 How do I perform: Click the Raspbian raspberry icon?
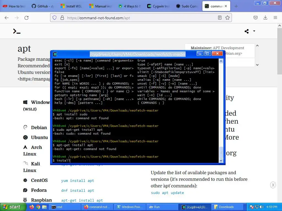click(x=25, y=200)
